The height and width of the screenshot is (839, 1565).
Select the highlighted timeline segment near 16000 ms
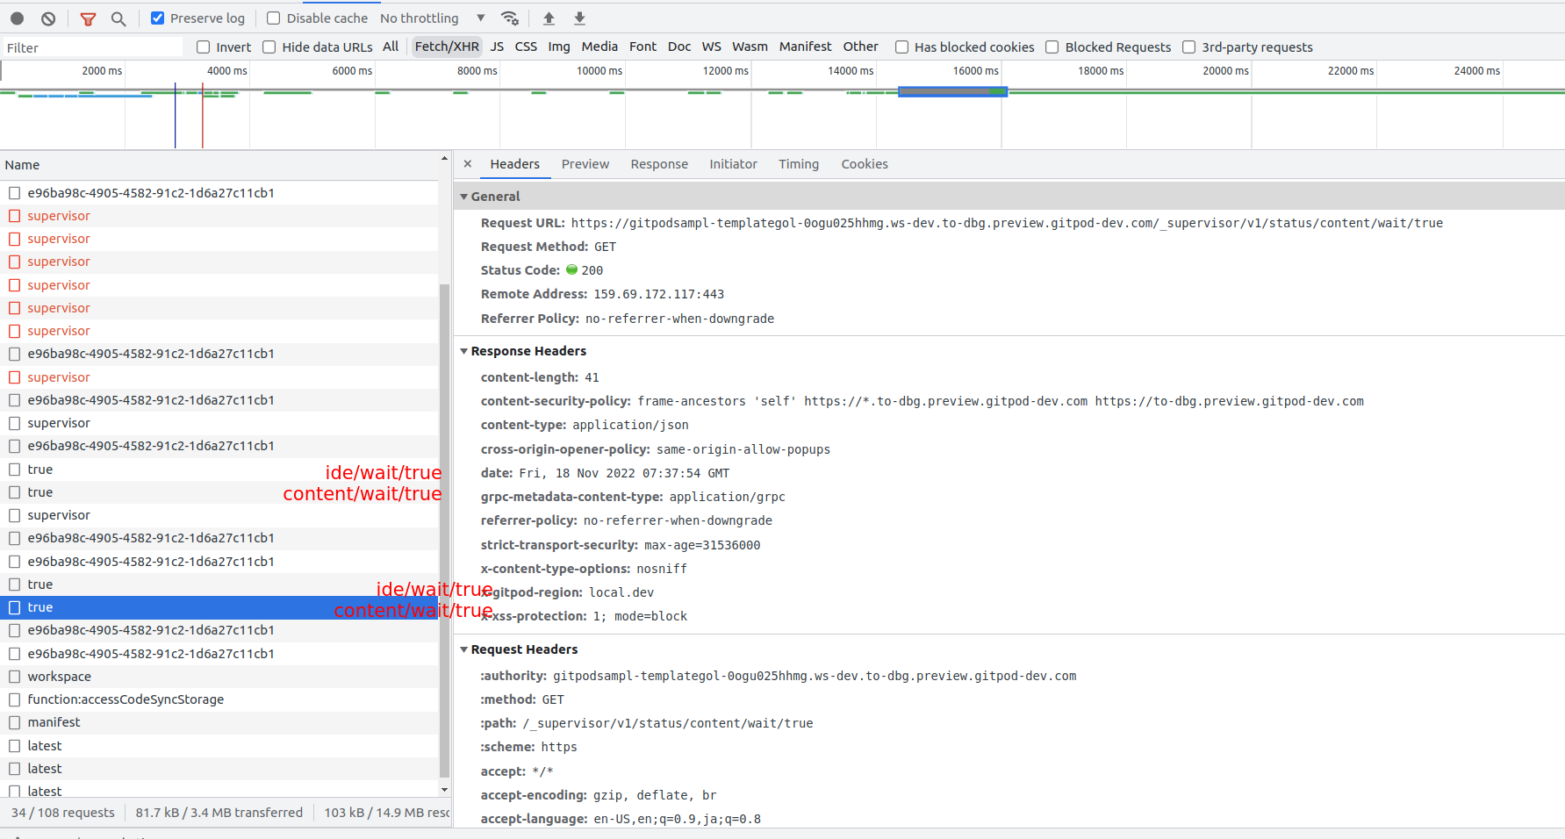[x=951, y=89]
